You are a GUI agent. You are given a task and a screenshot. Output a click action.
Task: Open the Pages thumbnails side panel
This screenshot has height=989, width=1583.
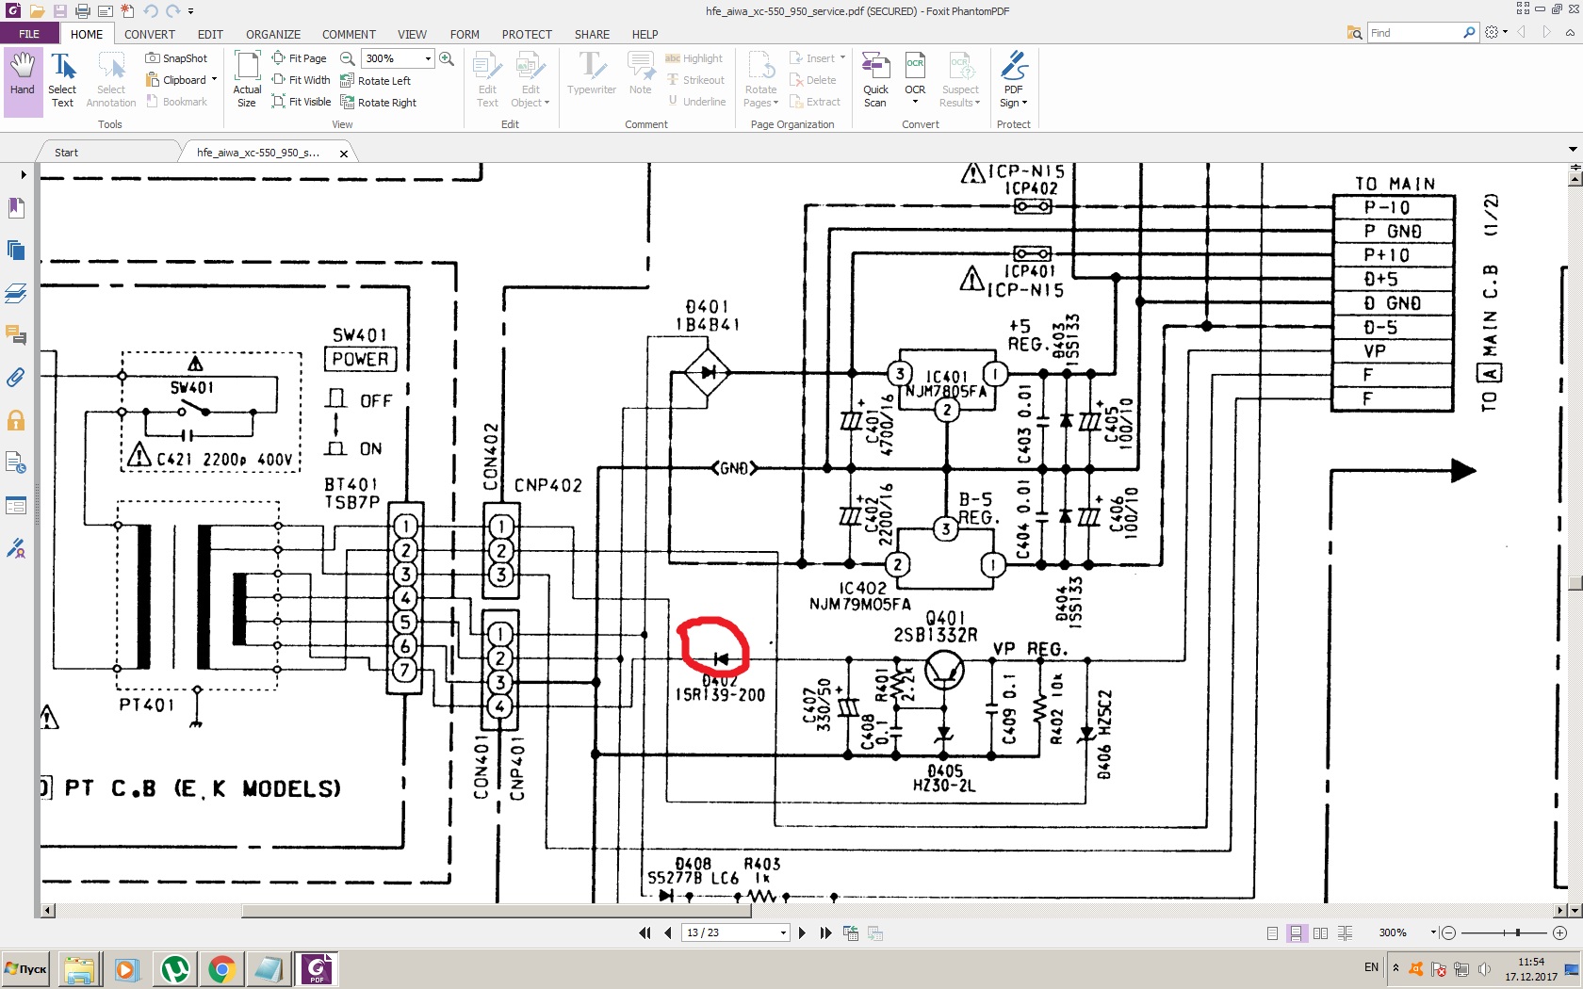pos(16,250)
